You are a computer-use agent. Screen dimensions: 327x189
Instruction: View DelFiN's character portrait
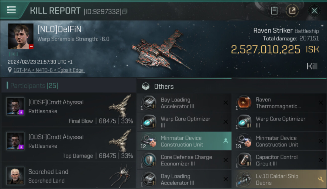[x=21, y=36]
